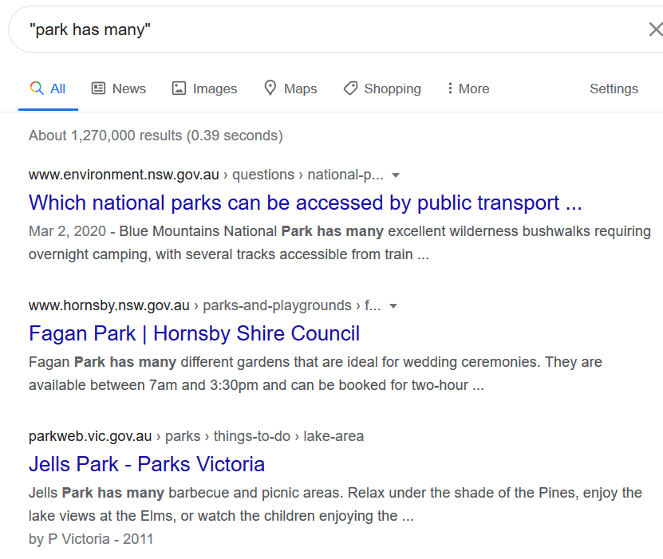Click the parkweb.vic.gov.au breadcrumb URL

point(196,436)
